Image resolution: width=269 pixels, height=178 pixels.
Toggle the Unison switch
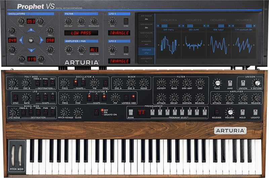point(243,83)
